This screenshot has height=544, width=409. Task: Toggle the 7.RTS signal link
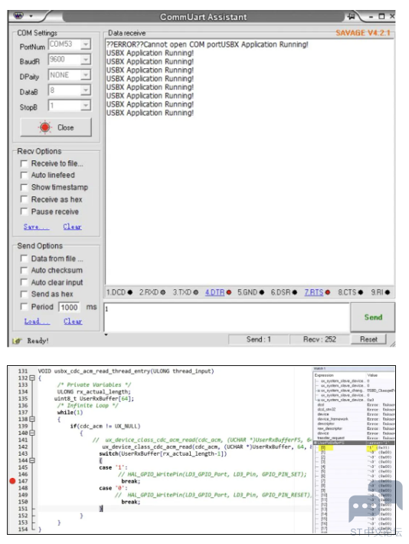tap(314, 292)
